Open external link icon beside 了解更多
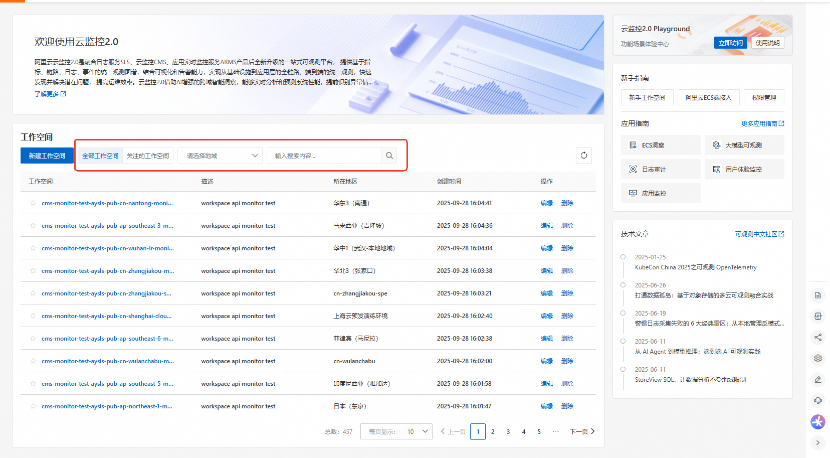This screenshot has height=458, width=830. [63, 94]
